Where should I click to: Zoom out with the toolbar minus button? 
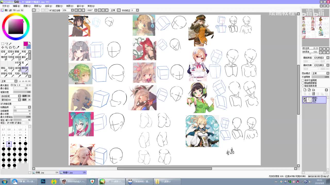click(76, 10)
